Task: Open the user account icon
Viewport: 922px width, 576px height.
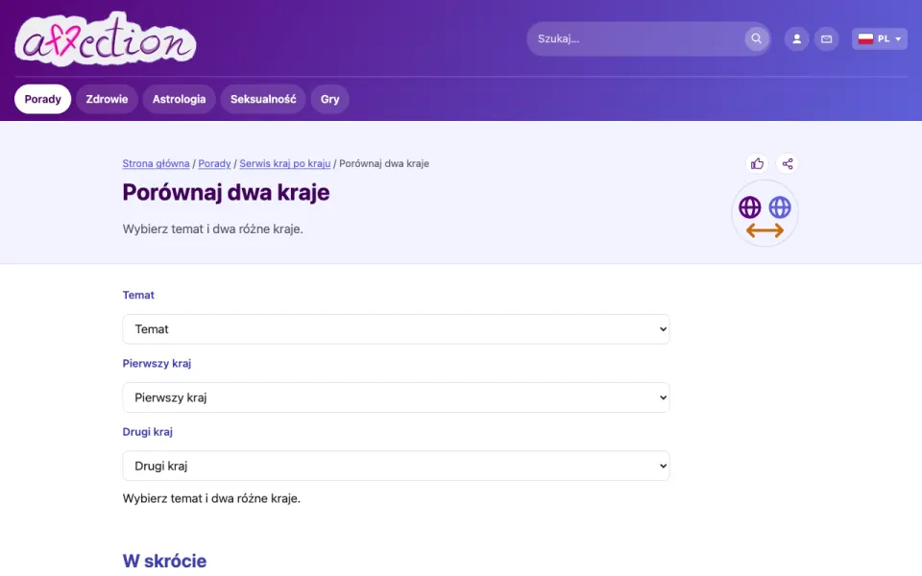Action: coord(797,38)
